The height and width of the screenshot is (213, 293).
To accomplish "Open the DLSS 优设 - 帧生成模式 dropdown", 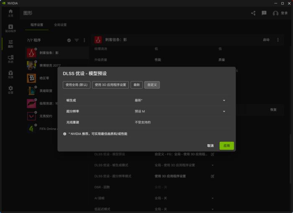I will coord(213,165).
